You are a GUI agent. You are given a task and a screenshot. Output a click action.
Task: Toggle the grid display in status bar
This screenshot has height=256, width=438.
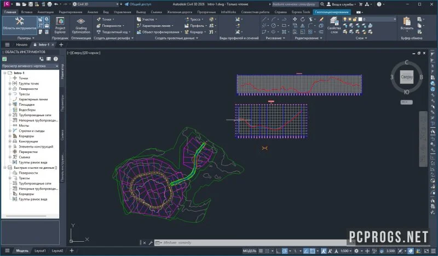[261, 251]
